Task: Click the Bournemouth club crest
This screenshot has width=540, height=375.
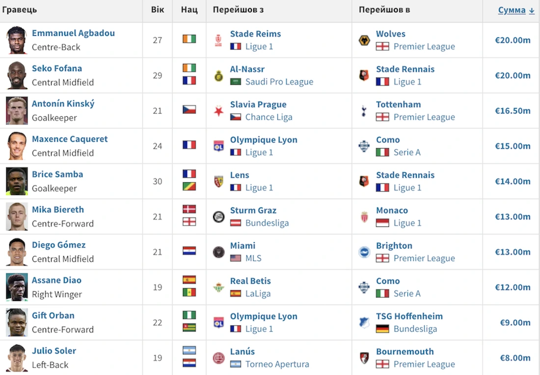Action: pos(364,358)
